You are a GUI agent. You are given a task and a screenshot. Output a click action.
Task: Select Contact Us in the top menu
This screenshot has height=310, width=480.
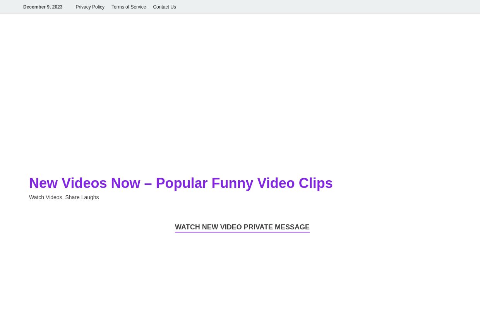coord(164,7)
